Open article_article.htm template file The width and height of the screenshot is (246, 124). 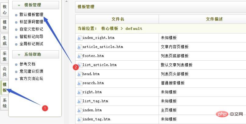[103, 47]
